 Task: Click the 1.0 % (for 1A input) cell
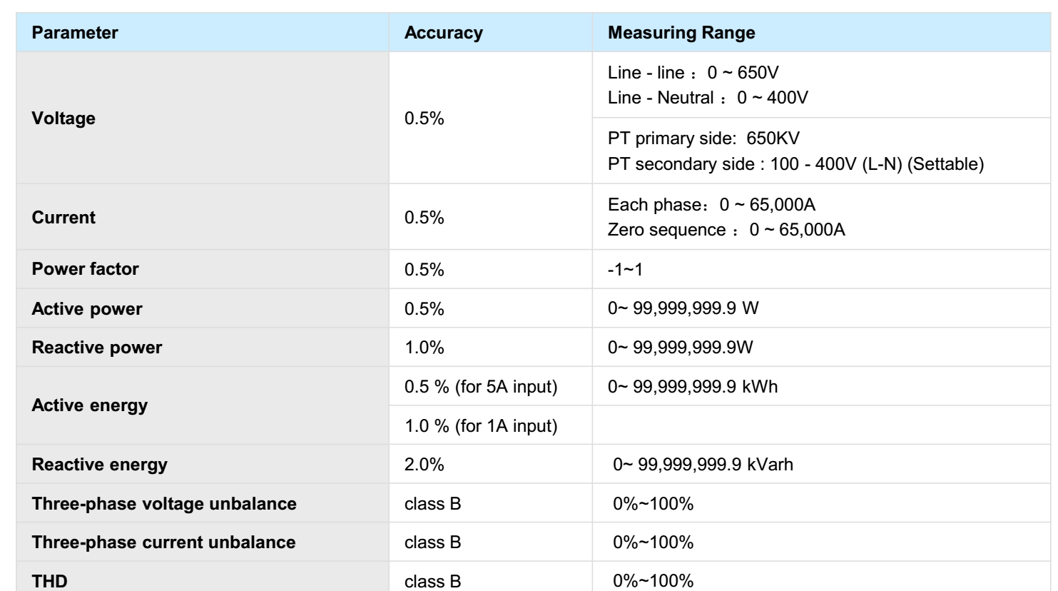481,426
